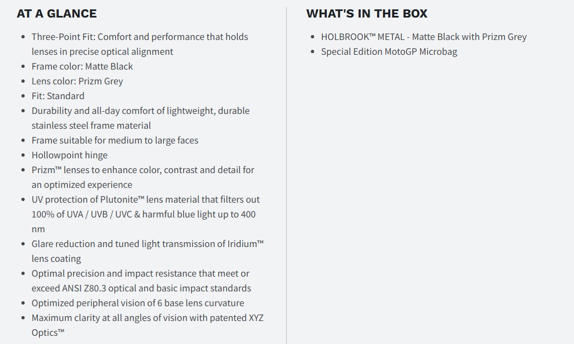This screenshot has width=574, height=344.
Task: Click the 6 base lens curvature line
Action: tap(138, 303)
